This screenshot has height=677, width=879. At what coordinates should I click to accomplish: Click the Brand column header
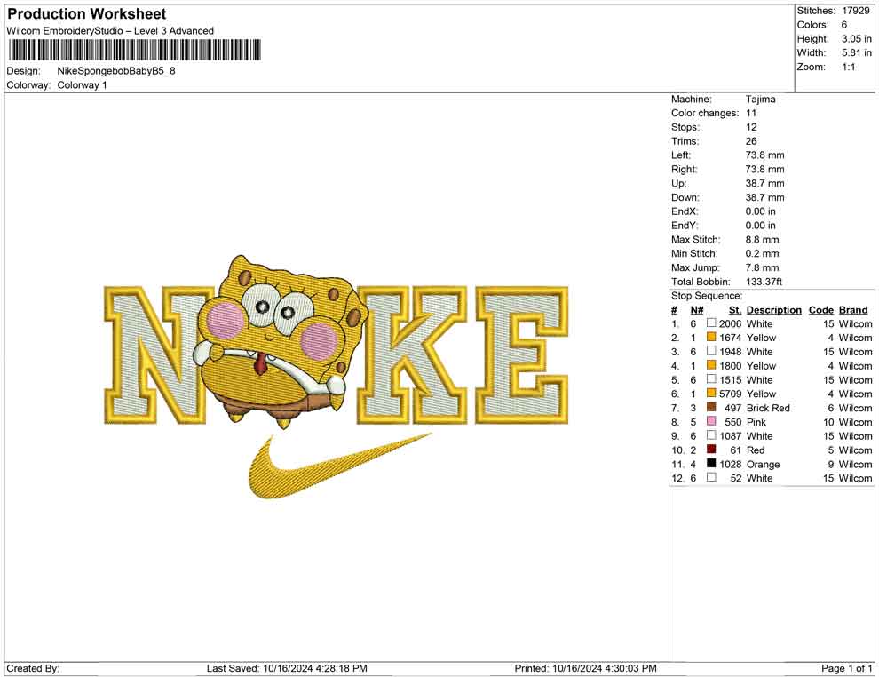tap(853, 310)
